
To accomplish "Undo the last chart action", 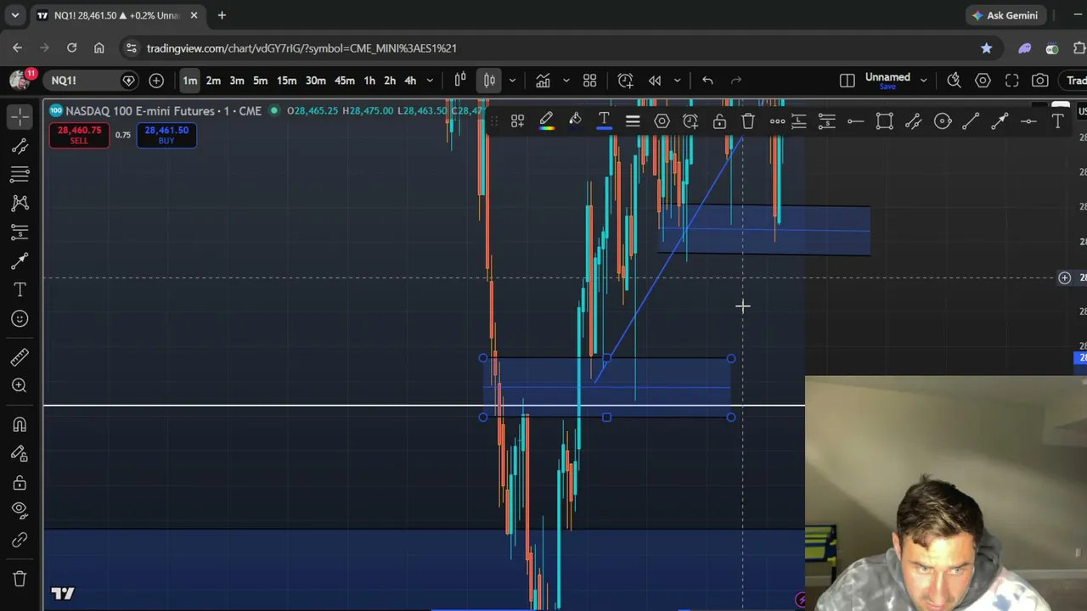I will point(707,81).
